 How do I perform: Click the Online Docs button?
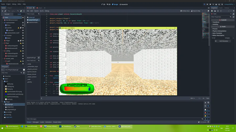point(185,11)
